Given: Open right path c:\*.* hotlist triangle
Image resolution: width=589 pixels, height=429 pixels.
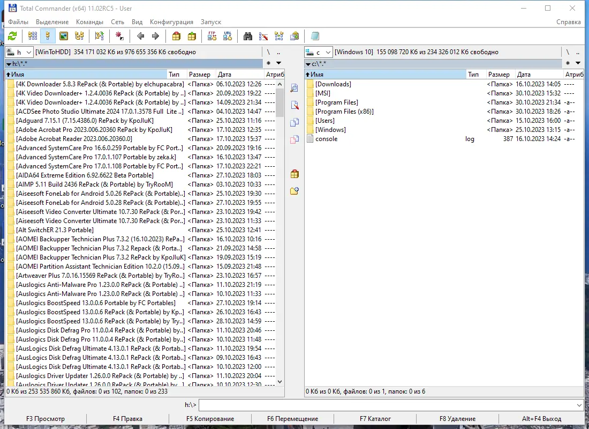Looking at the screenshot, I should click(x=308, y=64).
